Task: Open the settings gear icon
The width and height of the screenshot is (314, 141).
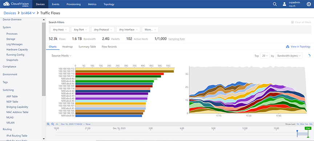Action: click(309, 4)
